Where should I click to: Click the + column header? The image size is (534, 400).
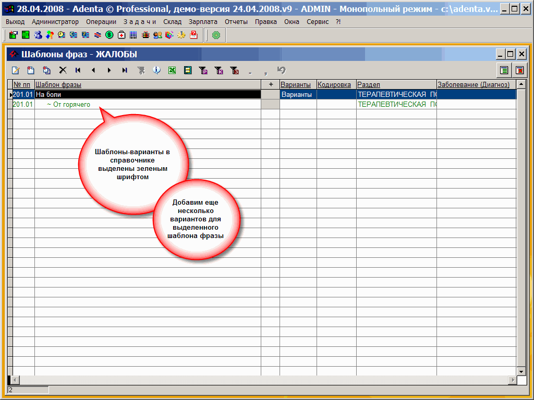pos(270,84)
